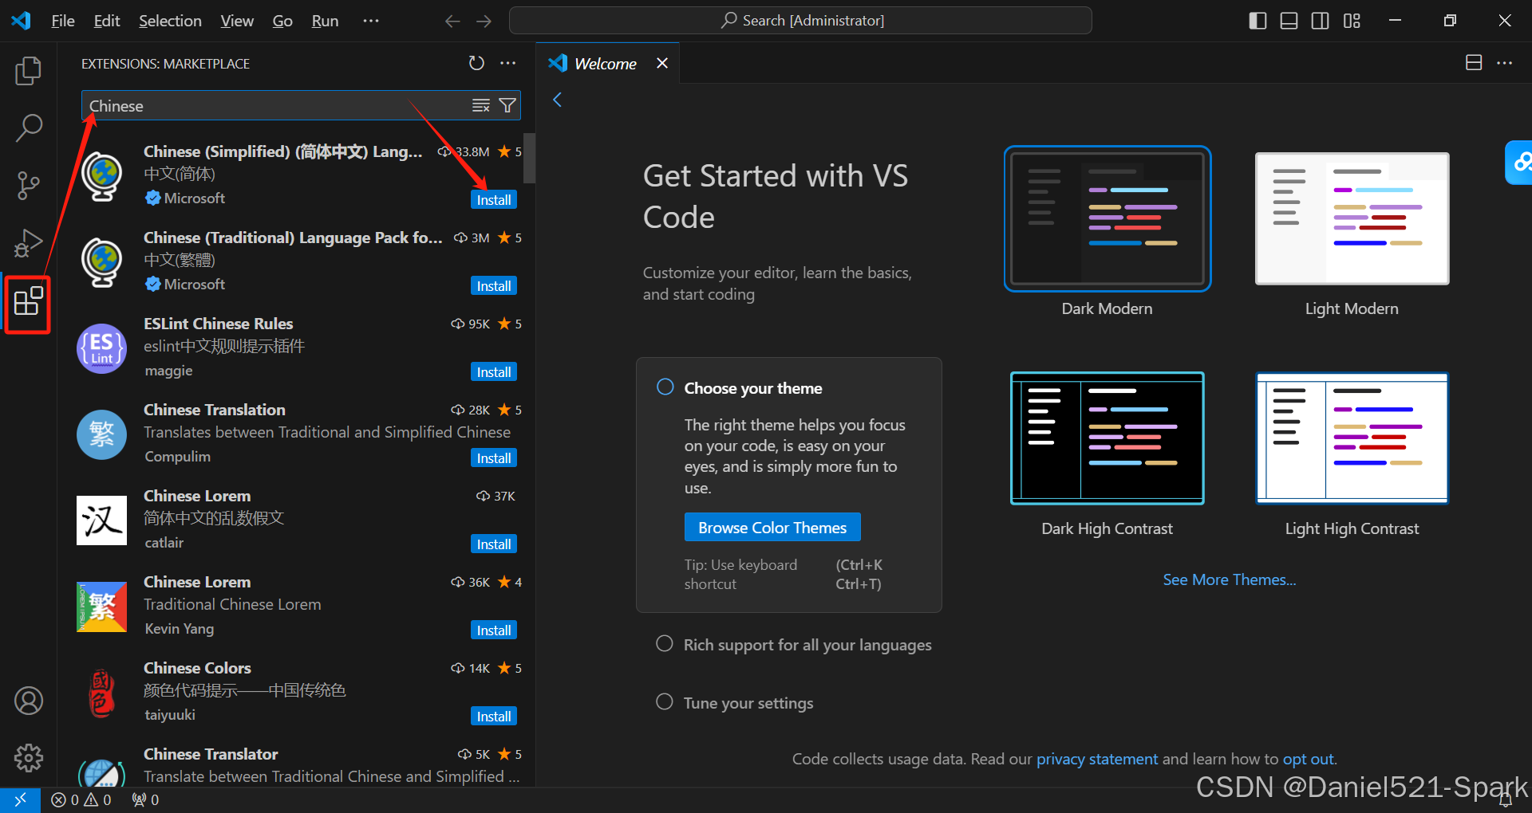The image size is (1532, 813).
Task: Select Rich support for all your languages step
Action: click(665, 643)
